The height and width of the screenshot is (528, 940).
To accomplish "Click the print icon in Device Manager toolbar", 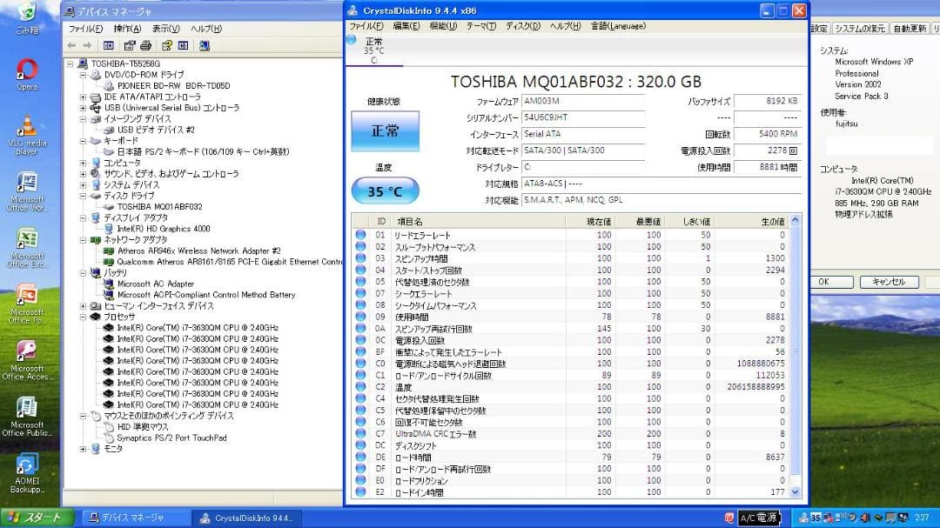I will click(145, 45).
